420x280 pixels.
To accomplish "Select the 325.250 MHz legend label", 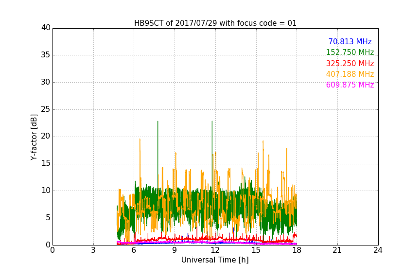I will [x=350, y=64].
